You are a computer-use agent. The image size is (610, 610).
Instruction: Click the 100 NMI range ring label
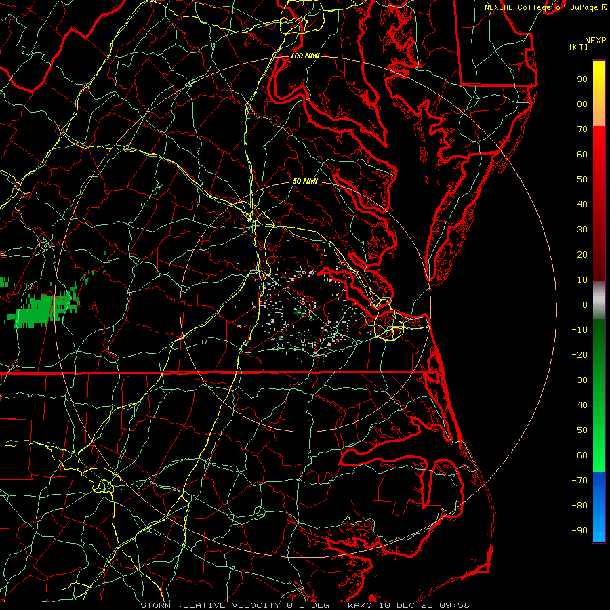305,56
